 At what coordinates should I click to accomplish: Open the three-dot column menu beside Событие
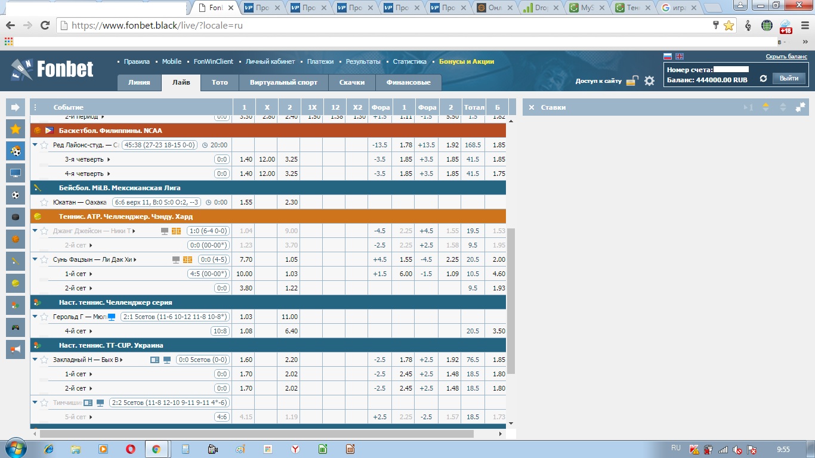35,107
